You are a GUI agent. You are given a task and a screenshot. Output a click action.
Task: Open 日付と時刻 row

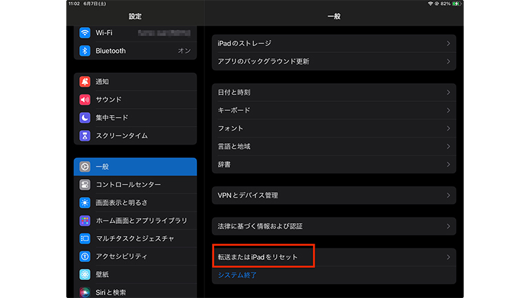334,92
